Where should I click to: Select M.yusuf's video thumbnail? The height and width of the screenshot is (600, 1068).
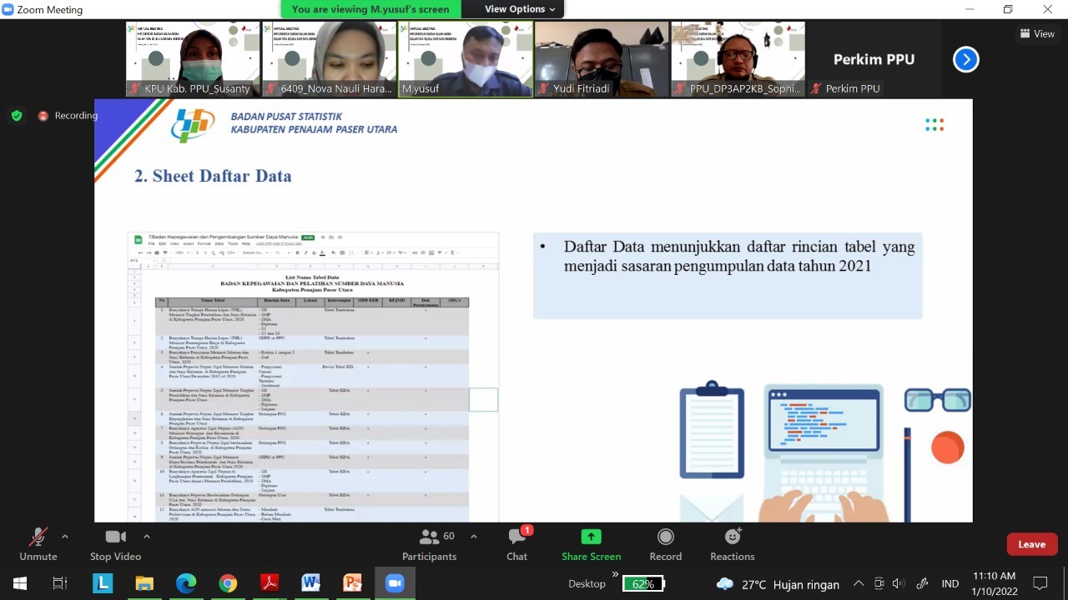pyautogui.click(x=466, y=58)
